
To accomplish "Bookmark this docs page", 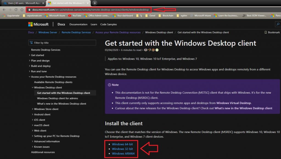I will coord(272,32).
